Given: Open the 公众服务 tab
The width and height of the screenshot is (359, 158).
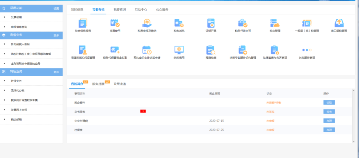Looking at the screenshot, I should click(162, 10).
